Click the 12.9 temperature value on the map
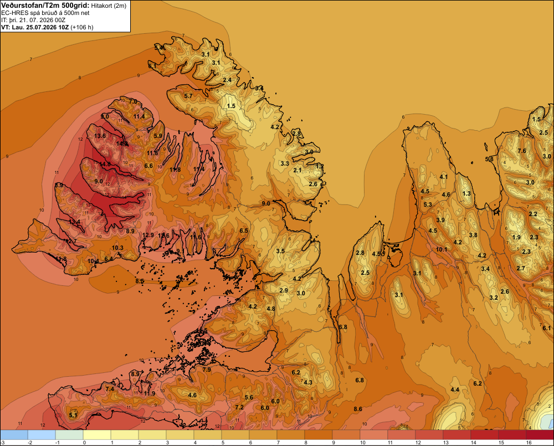The height and width of the screenshot is (446, 554). coord(148,235)
